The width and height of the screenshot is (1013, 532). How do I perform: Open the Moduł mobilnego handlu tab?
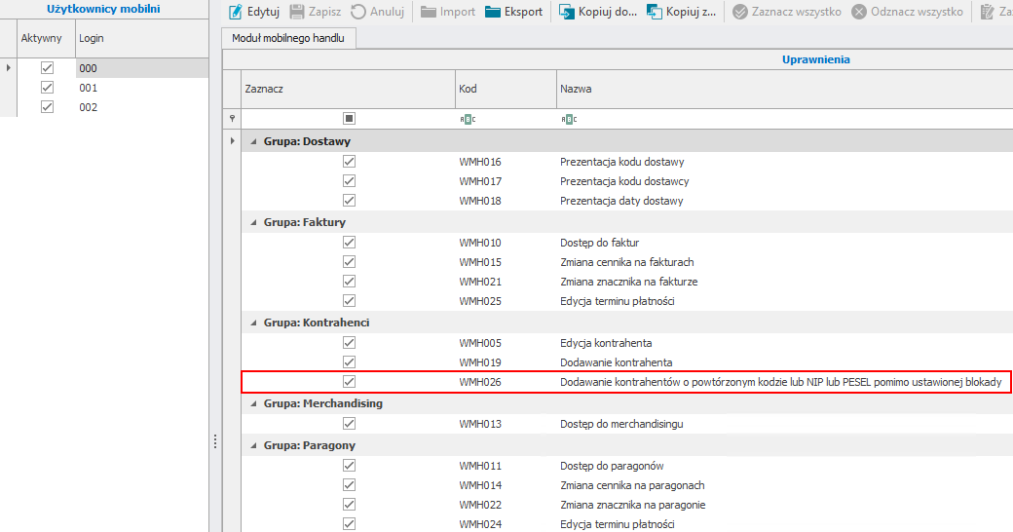(289, 39)
